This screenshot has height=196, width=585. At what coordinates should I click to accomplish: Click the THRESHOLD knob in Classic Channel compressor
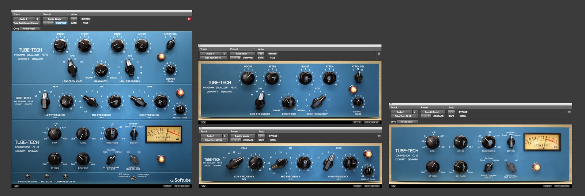point(111,134)
